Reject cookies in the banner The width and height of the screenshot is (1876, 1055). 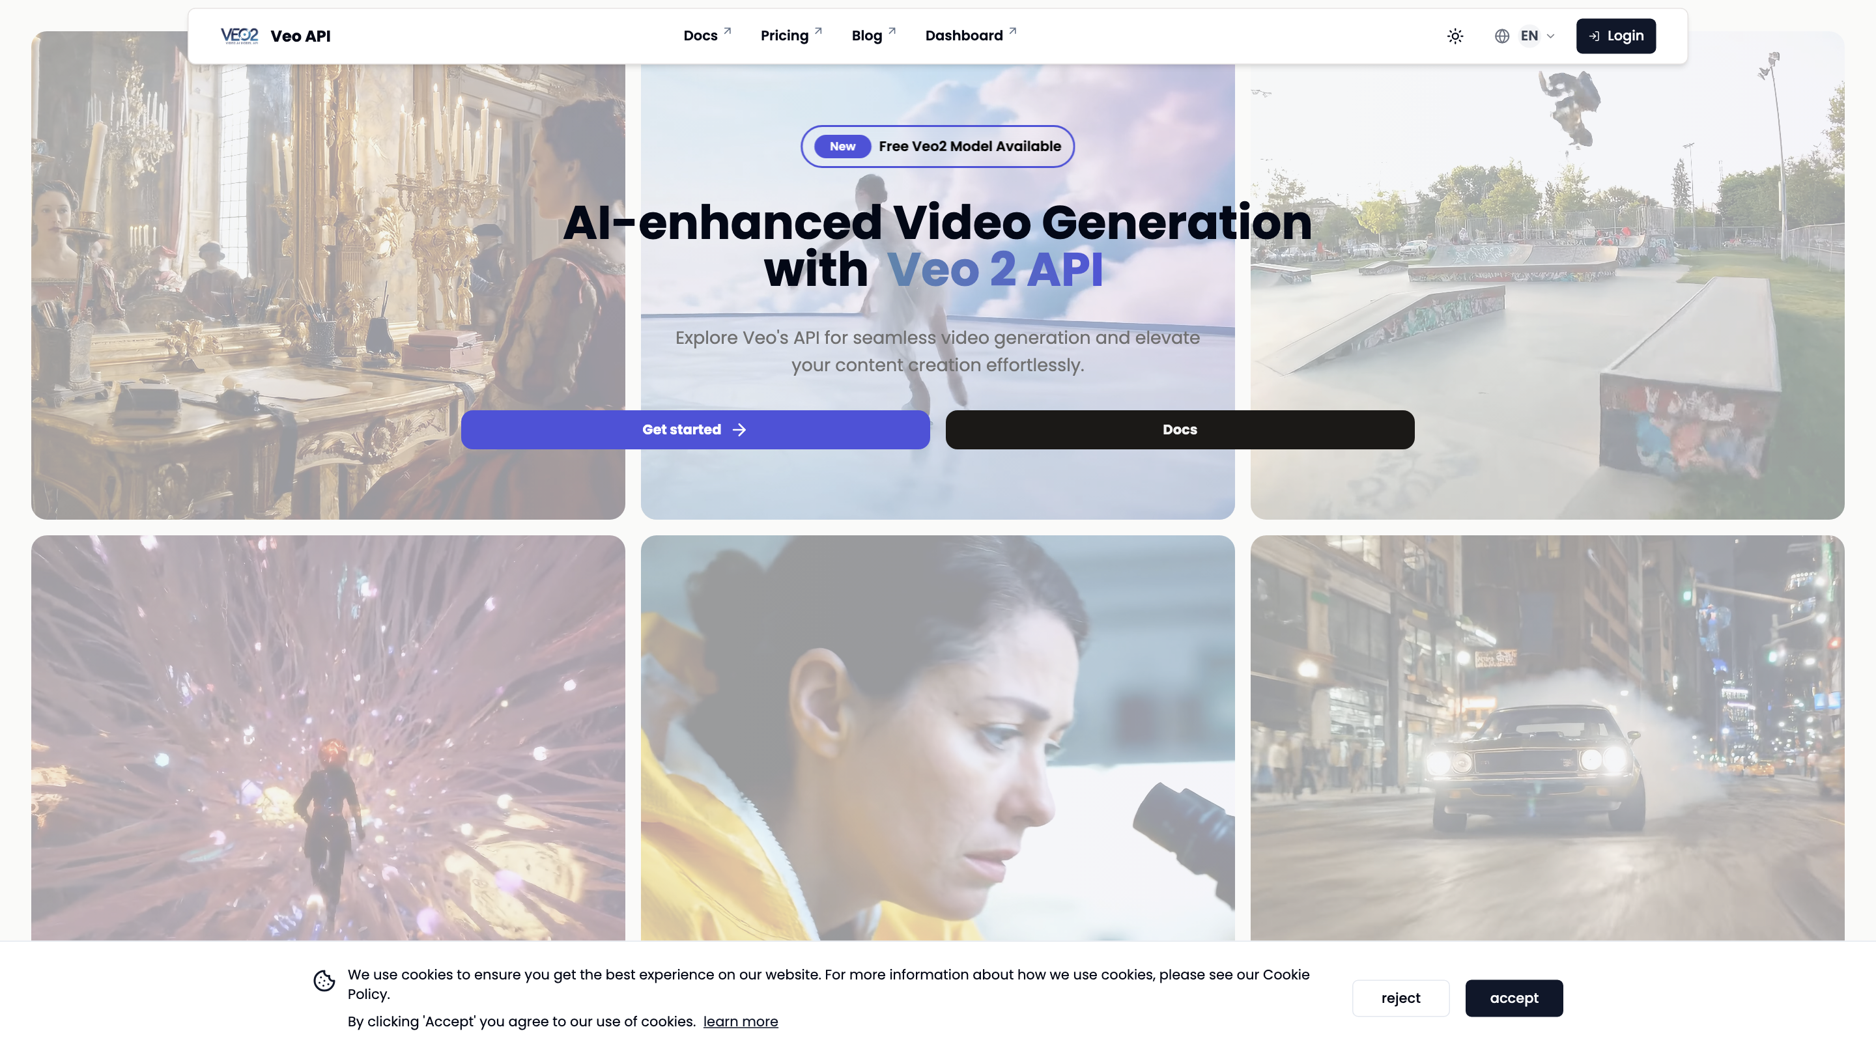[1400, 998]
